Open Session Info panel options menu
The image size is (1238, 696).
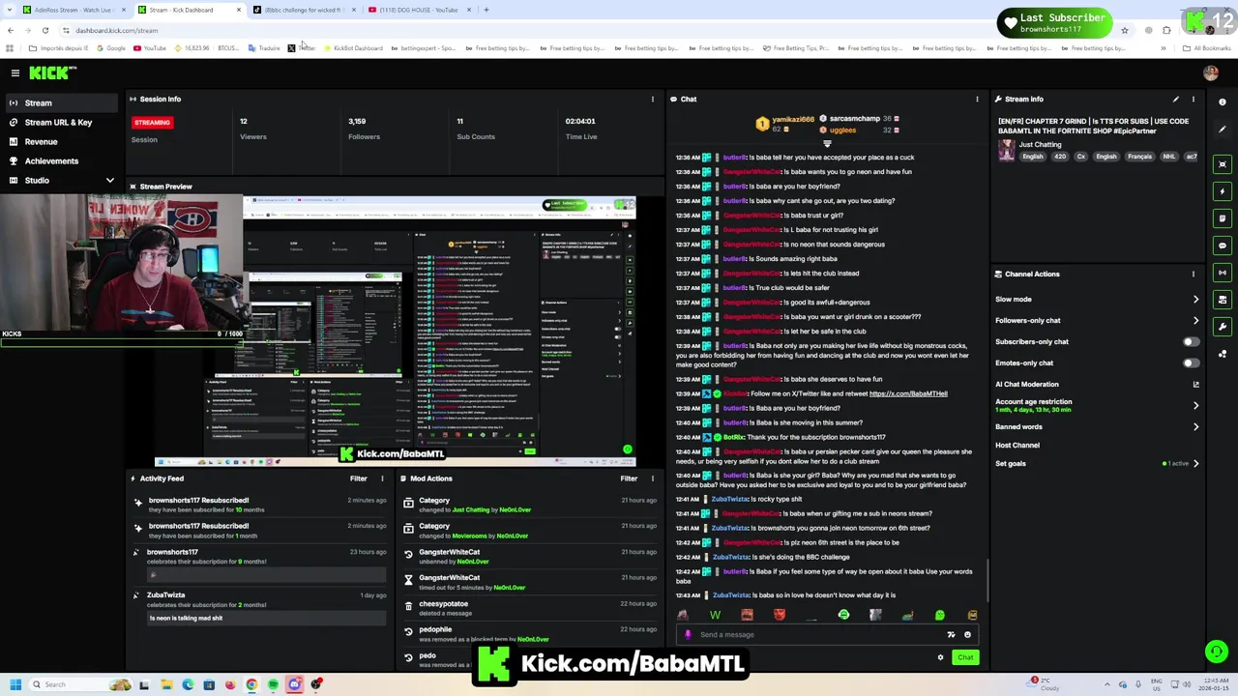[652, 99]
